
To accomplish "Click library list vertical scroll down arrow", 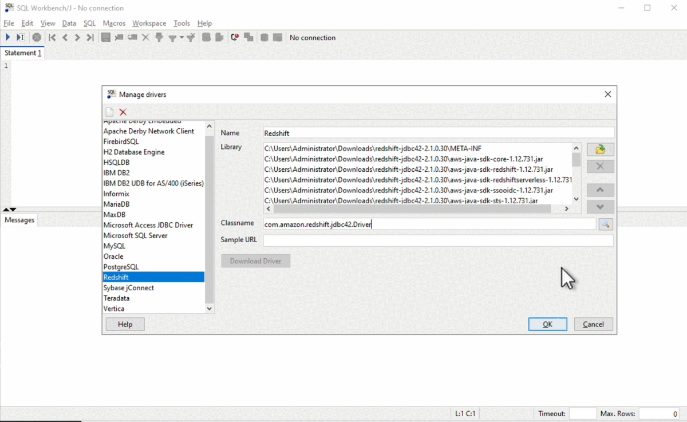I will coord(577,199).
